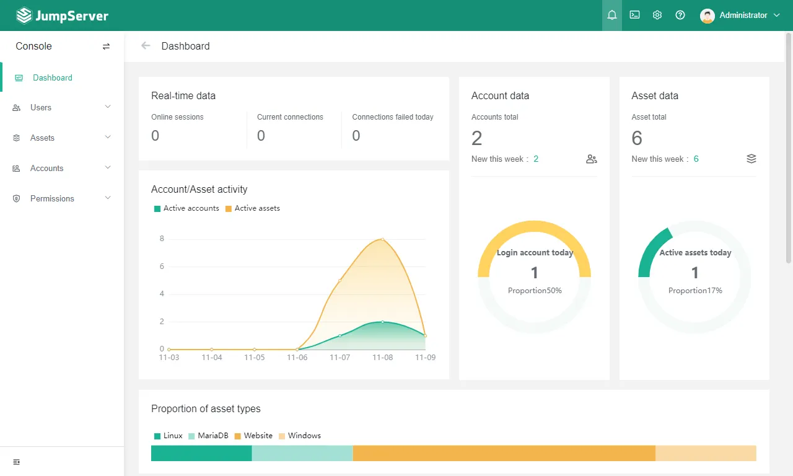Go back with the left arrow
Screen dimensions: 793x476
(146, 45)
